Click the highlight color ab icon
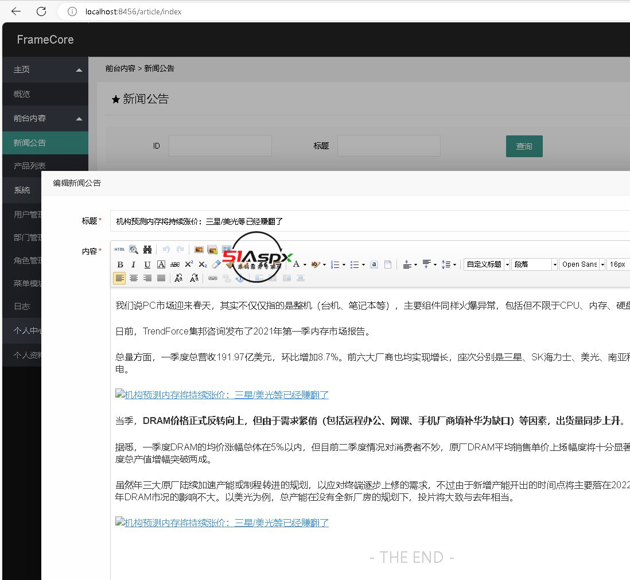 pos(316,264)
